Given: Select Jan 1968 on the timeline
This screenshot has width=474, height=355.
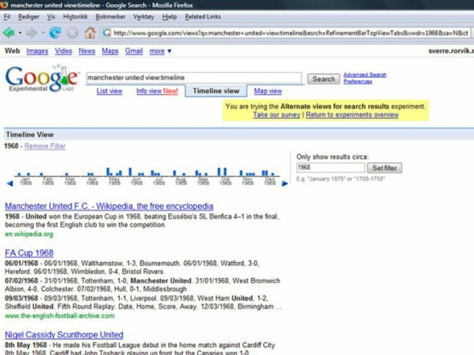Looking at the screenshot, I should tap(26, 181).
